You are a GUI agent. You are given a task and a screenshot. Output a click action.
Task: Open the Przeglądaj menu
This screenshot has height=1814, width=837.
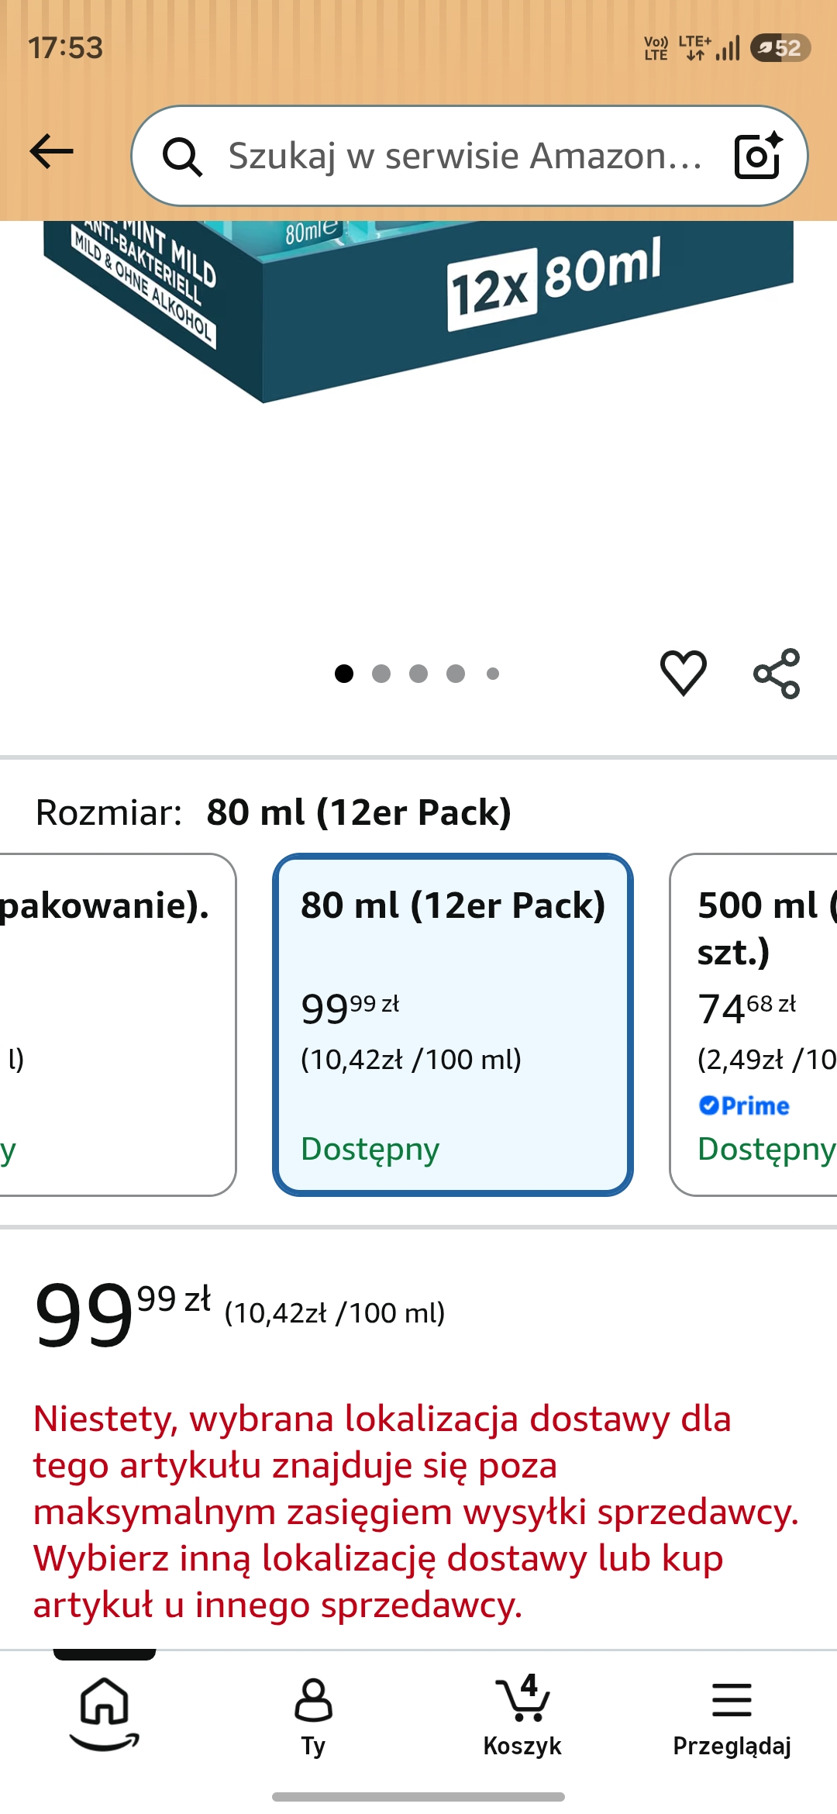(732, 1718)
